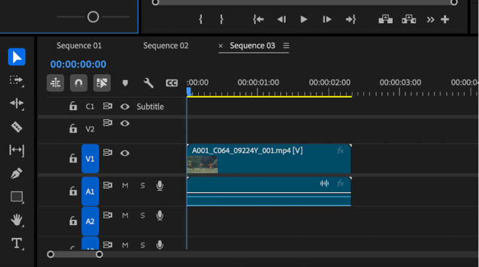Select the Razor tool
Screen dimensions: 479x267
[17, 127]
